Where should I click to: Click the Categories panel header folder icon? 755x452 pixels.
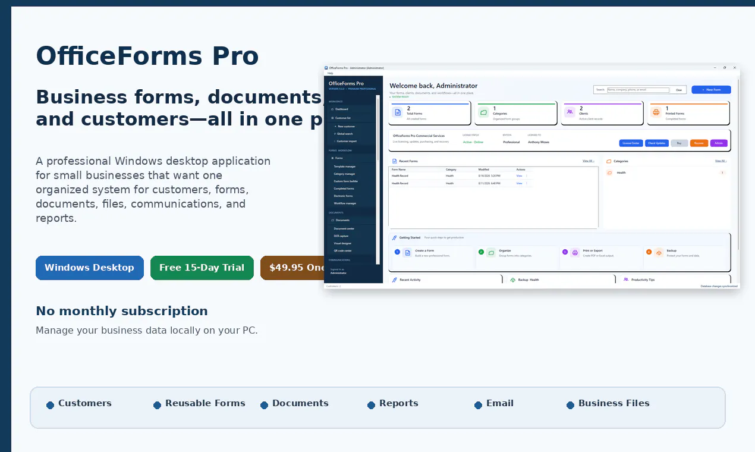pyautogui.click(x=609, y=161)
